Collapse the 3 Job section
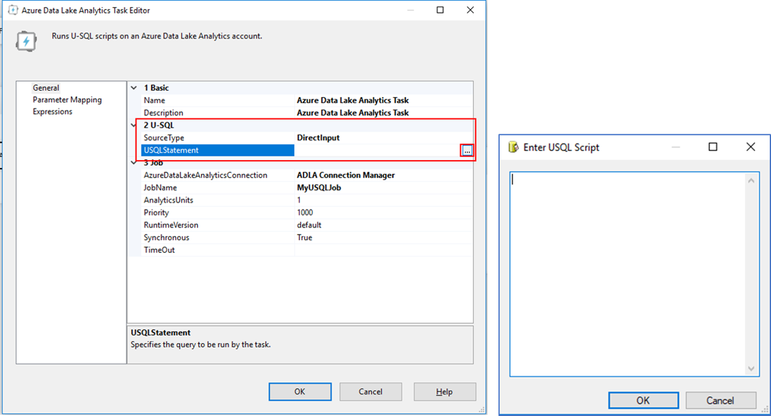 click(133, 162)
